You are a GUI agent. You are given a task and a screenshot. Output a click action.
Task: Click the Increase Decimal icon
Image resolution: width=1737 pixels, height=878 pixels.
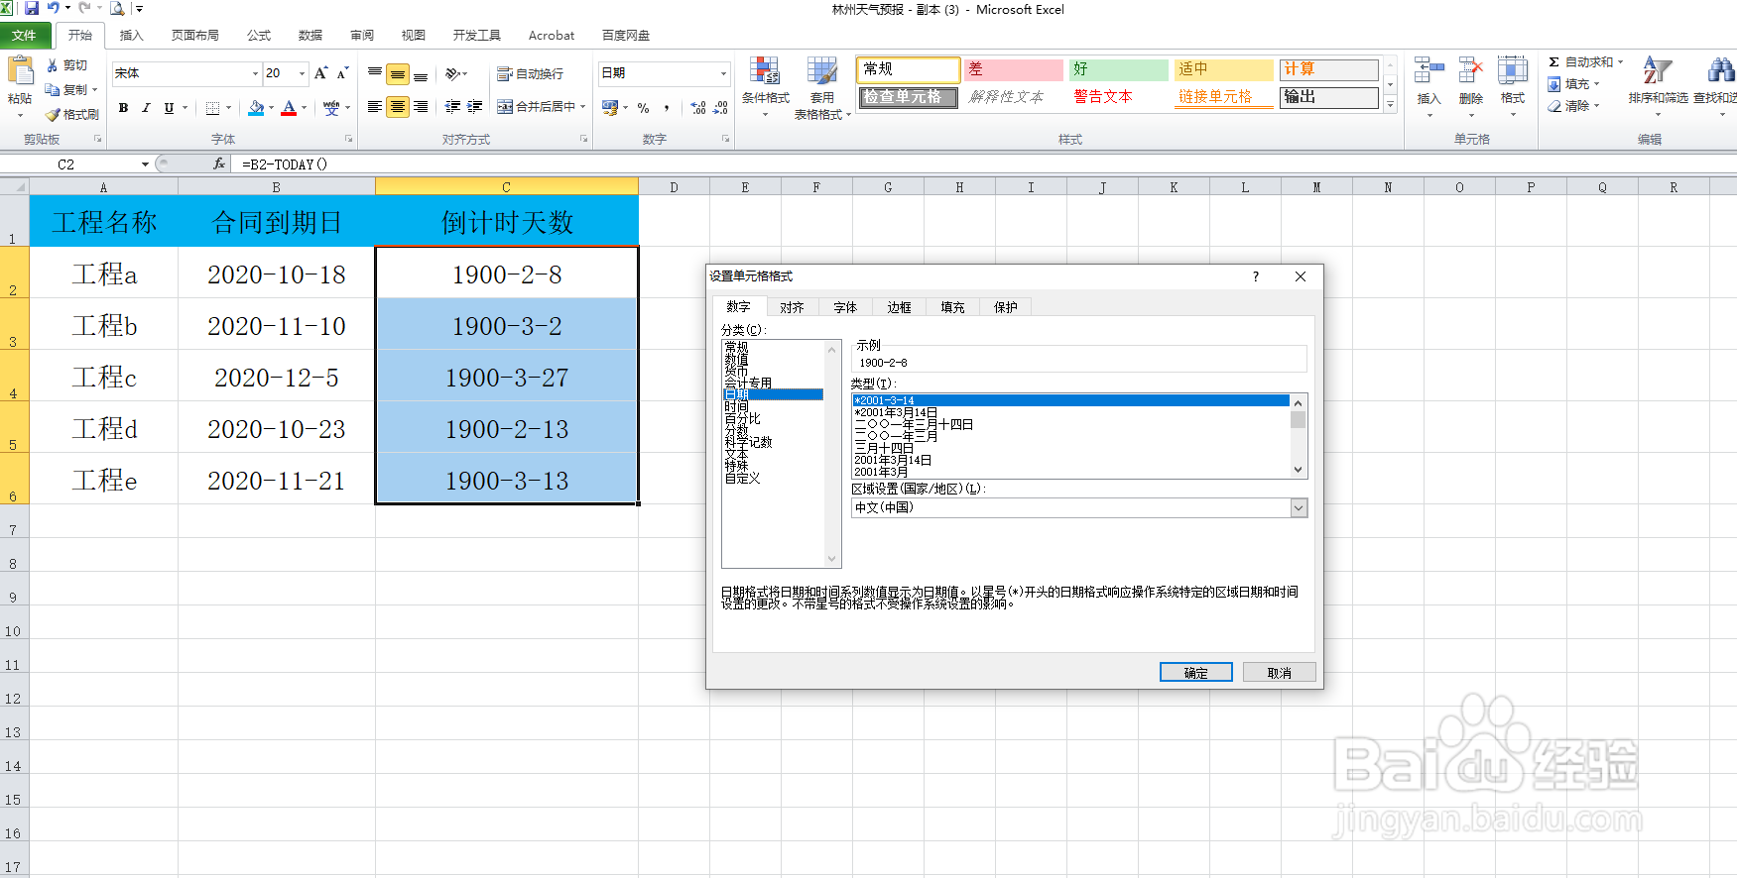pyautogui.click(x=698, y=108)
